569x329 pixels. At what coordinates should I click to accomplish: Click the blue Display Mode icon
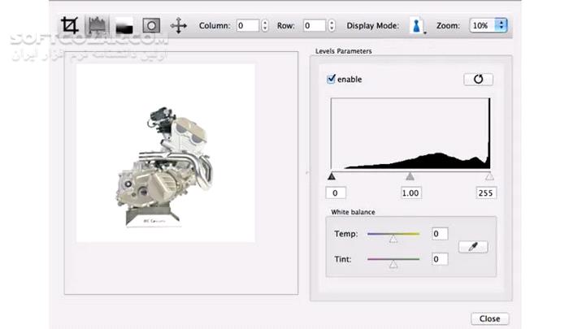(x=416, y=26)
